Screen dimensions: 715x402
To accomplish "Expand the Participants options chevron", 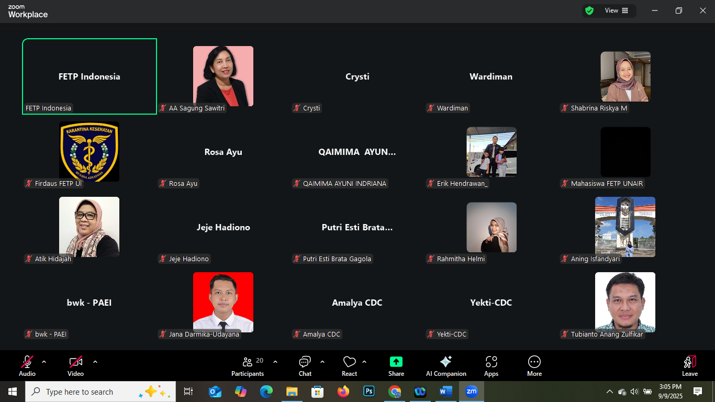I will pos(275,362).
